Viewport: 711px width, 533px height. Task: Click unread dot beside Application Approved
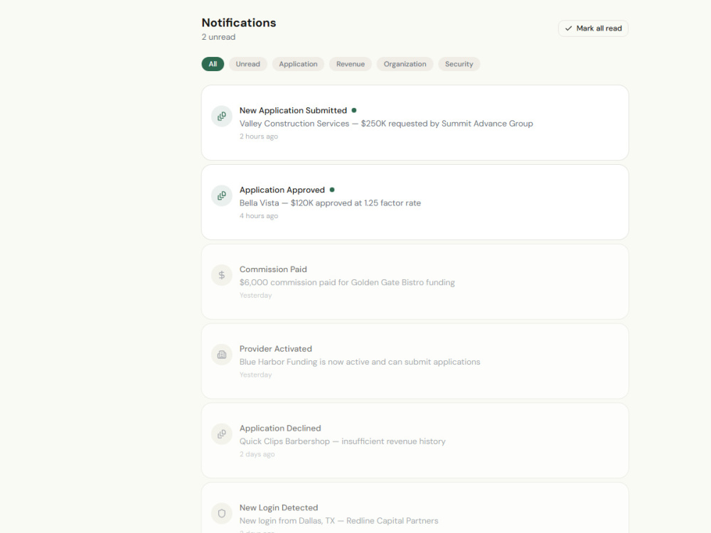click(x=332, y=190)
